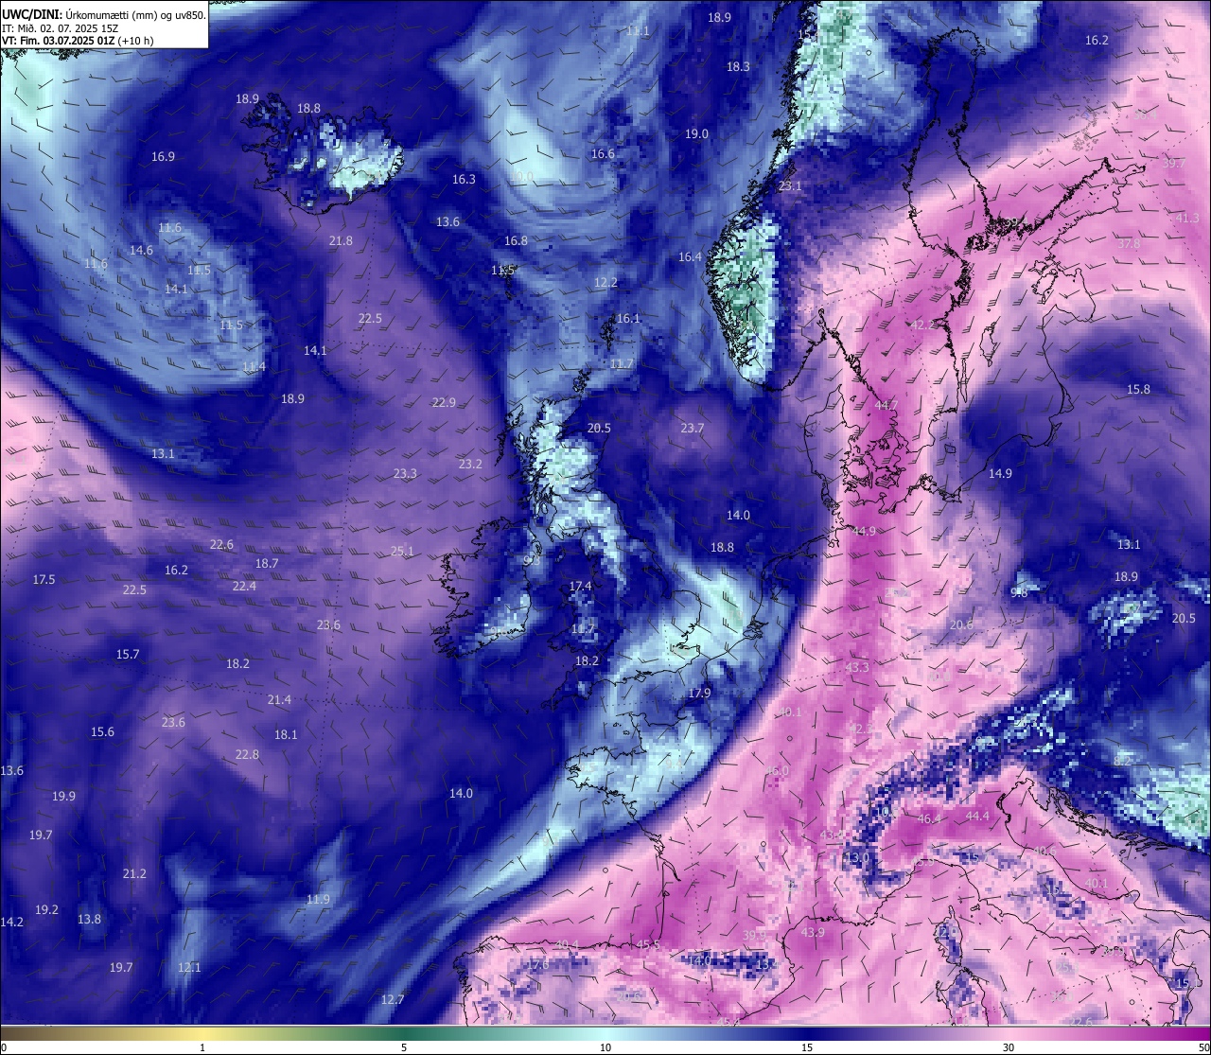
Task: Click the 17.9 value over southern England
Action: [698, 693]
